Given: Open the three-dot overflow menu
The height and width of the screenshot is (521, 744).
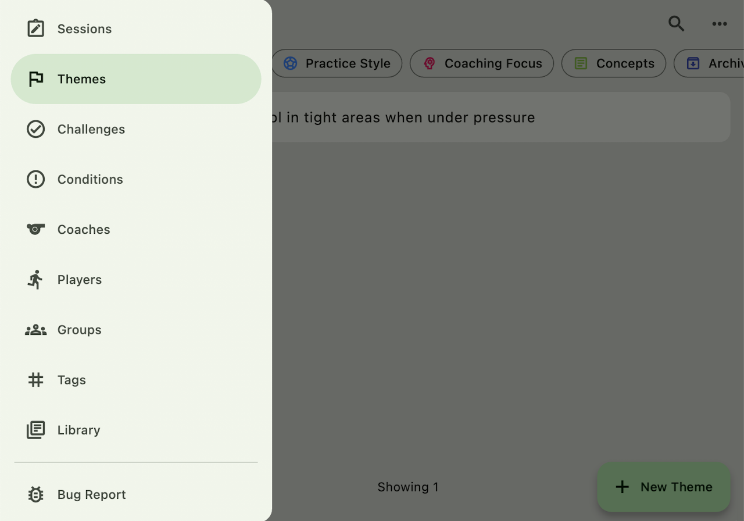Looking at the screenshot, I should click(720, 24).
